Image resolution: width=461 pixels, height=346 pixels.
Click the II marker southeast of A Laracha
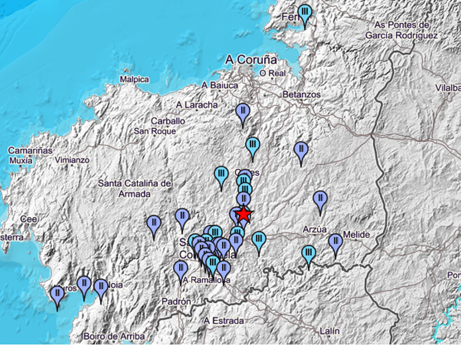[x=242, y=111]
